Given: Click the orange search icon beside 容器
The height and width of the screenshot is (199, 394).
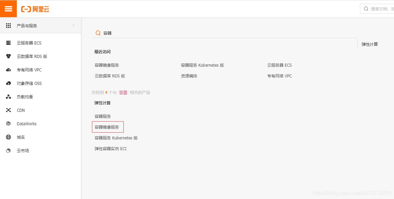Looking at the screenshot, I should pyautogui.click(x=98, y=33).
